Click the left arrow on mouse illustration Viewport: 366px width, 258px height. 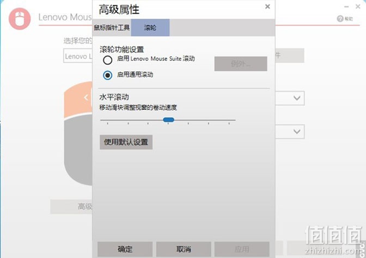pyautogui.click(x=86, y=97)
